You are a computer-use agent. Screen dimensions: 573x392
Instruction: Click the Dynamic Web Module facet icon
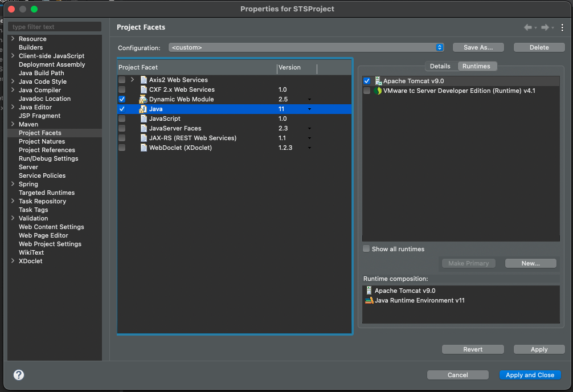143,99
